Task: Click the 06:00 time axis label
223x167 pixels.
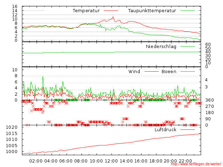Action: click(x=66, y=161)
